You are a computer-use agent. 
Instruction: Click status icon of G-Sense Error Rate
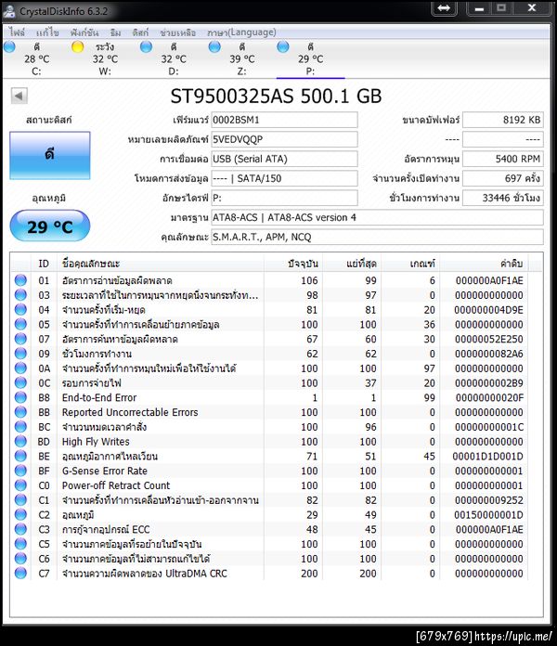[x=20, y=471]
